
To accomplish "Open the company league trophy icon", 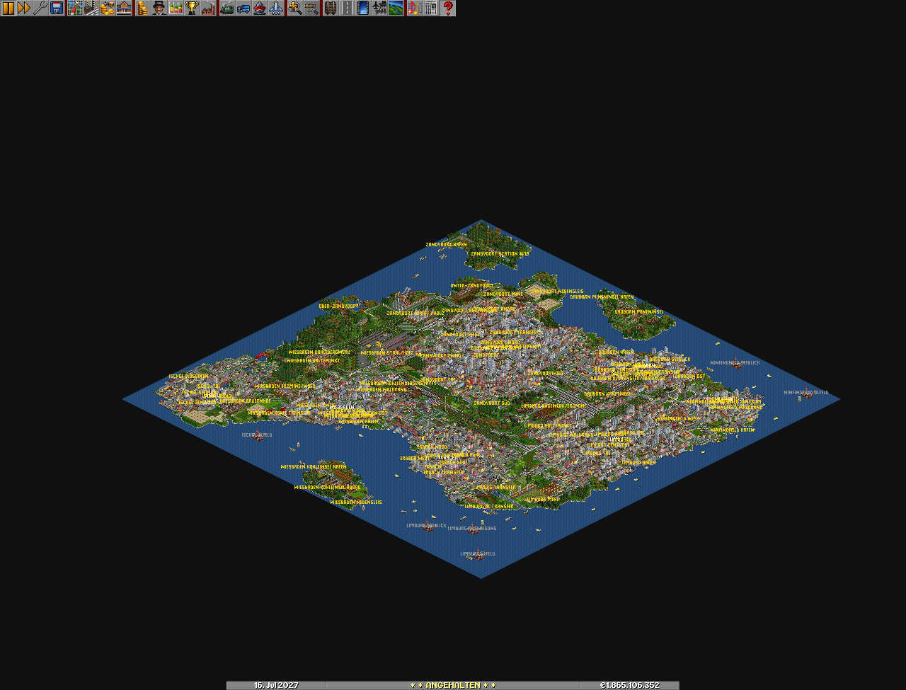I will (191, 8).
